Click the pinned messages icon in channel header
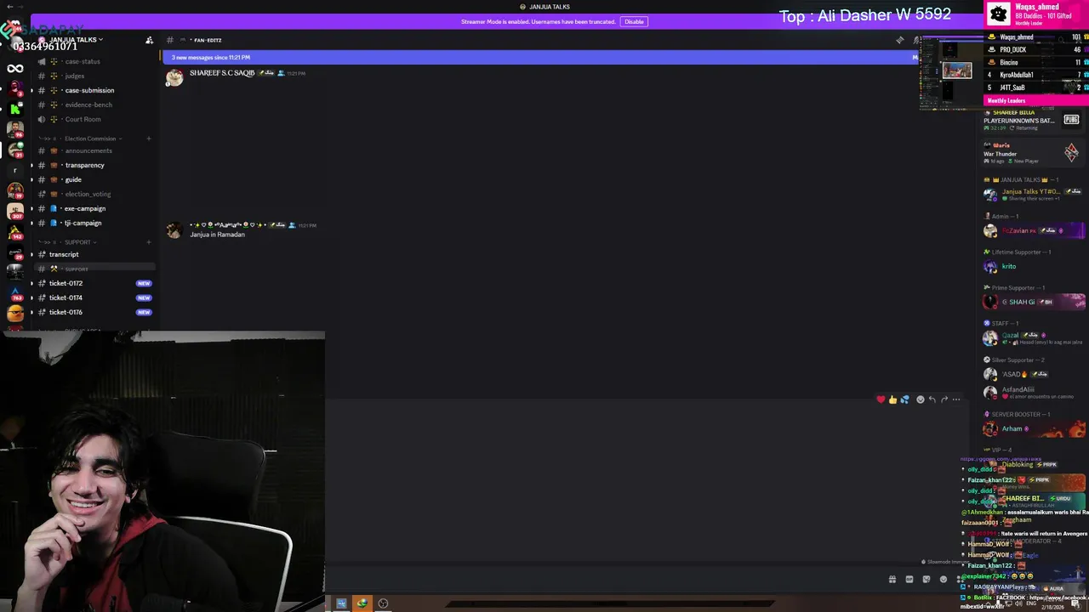This screenshot has width=1089, height=612. tap(900, 40)
